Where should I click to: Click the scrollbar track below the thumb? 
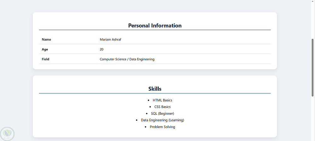click(312, 119)
